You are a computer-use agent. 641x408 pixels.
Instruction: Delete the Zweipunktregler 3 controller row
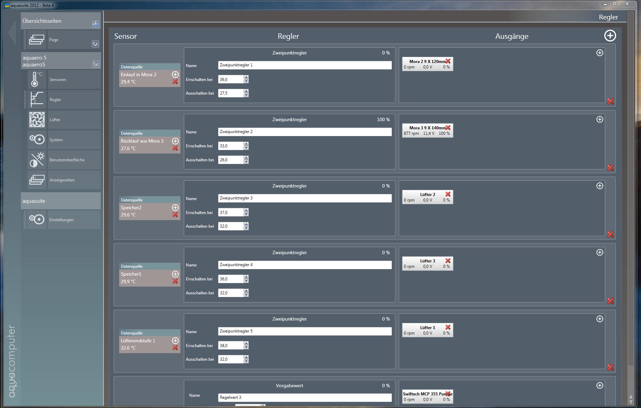point(610,234)
